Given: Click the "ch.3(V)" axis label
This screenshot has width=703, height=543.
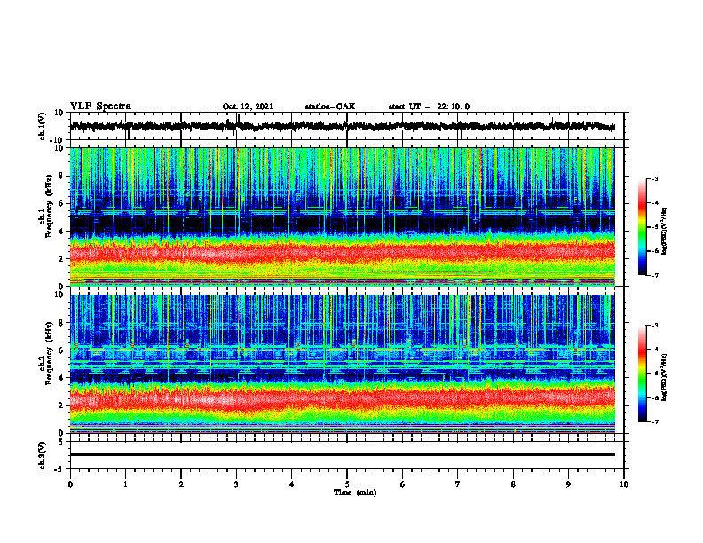Looking at the screenshot, I should 43,455.
